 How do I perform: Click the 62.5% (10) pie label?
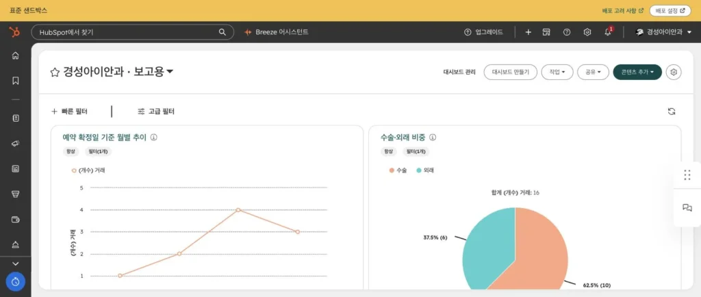(597, 285)
